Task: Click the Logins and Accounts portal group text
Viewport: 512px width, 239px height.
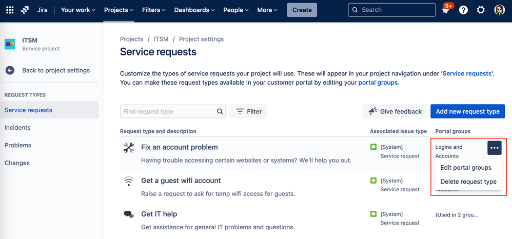Action: coord(449,151)
